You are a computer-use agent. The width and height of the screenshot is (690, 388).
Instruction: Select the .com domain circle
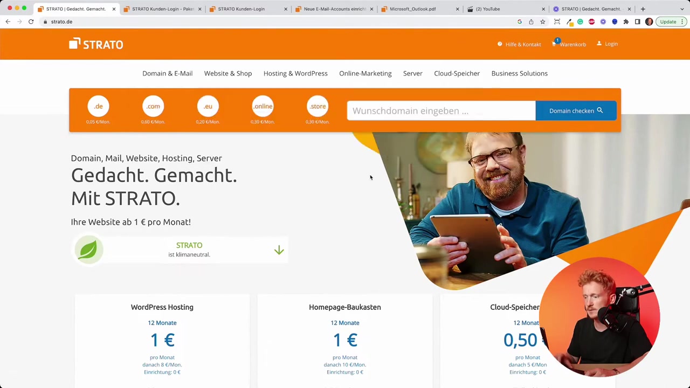(153, 106)
